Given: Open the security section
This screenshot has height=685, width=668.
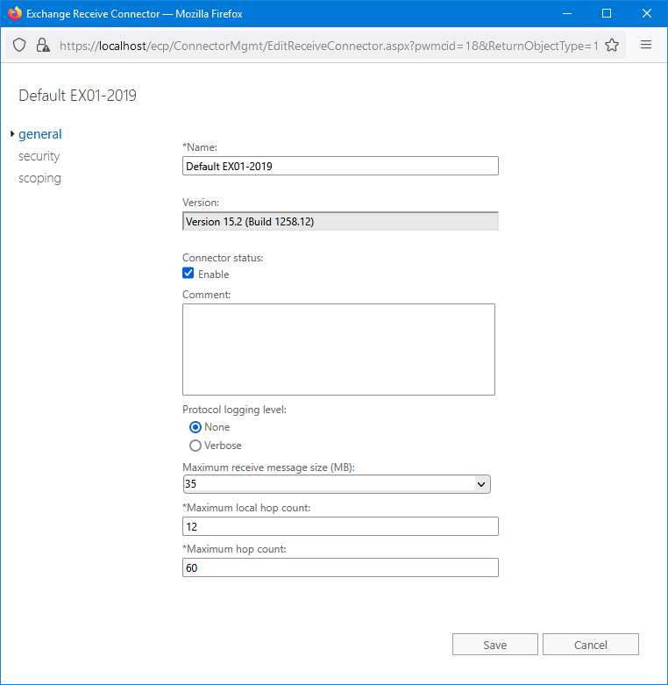Looking at the screenshot, I should [x=39, y=156].
